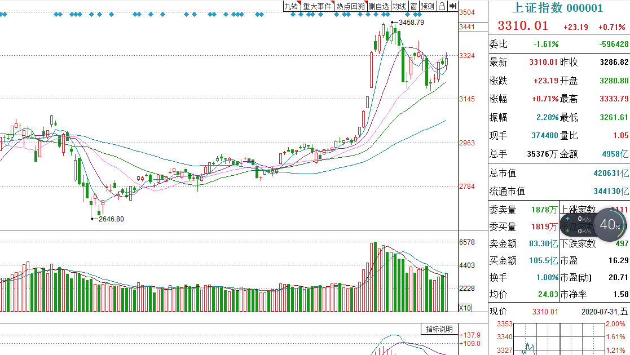Click the order difference value -596428

614,44
